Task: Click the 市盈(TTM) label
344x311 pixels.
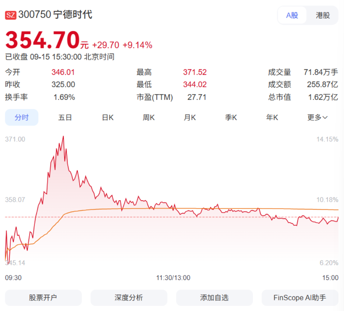Action: (155, 97)
